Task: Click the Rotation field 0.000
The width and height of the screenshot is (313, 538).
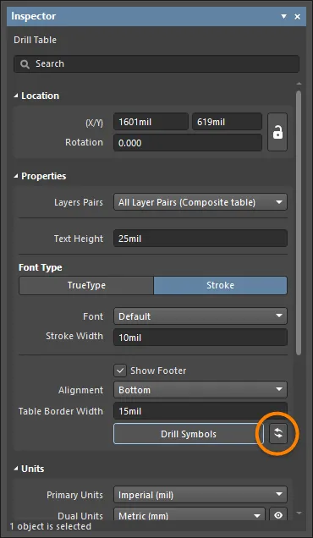Action: tap(188, 143)
